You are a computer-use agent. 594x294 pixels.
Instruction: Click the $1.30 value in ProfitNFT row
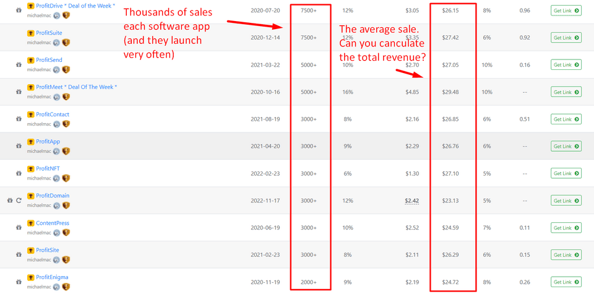point(411,173)
